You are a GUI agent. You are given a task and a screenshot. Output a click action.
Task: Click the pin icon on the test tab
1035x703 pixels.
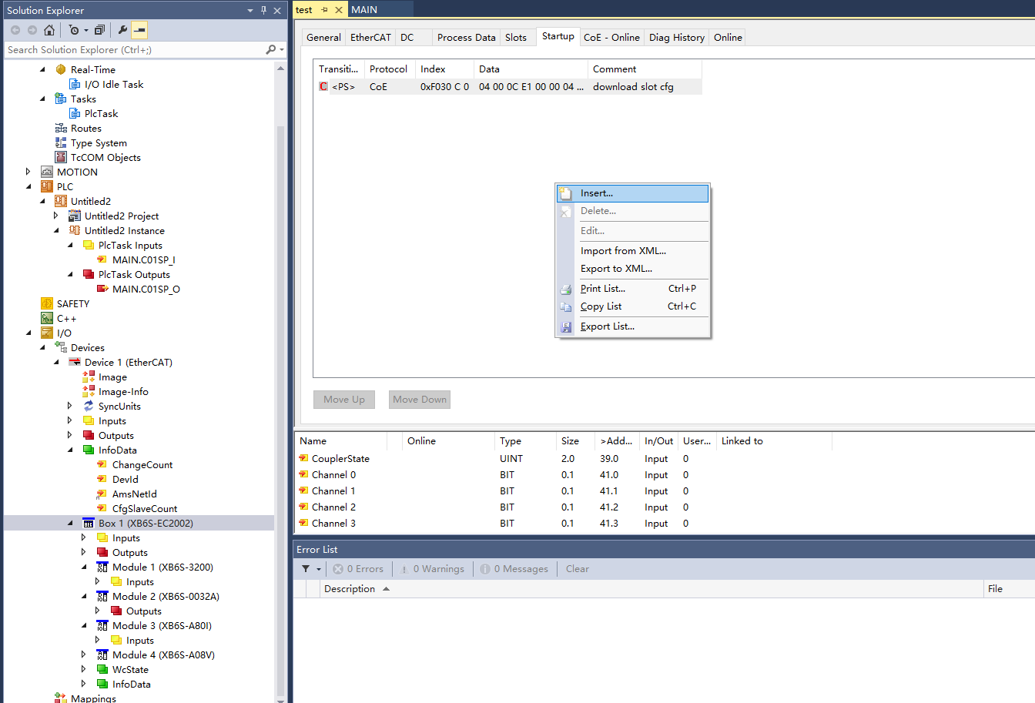click(x=324, y=10)
